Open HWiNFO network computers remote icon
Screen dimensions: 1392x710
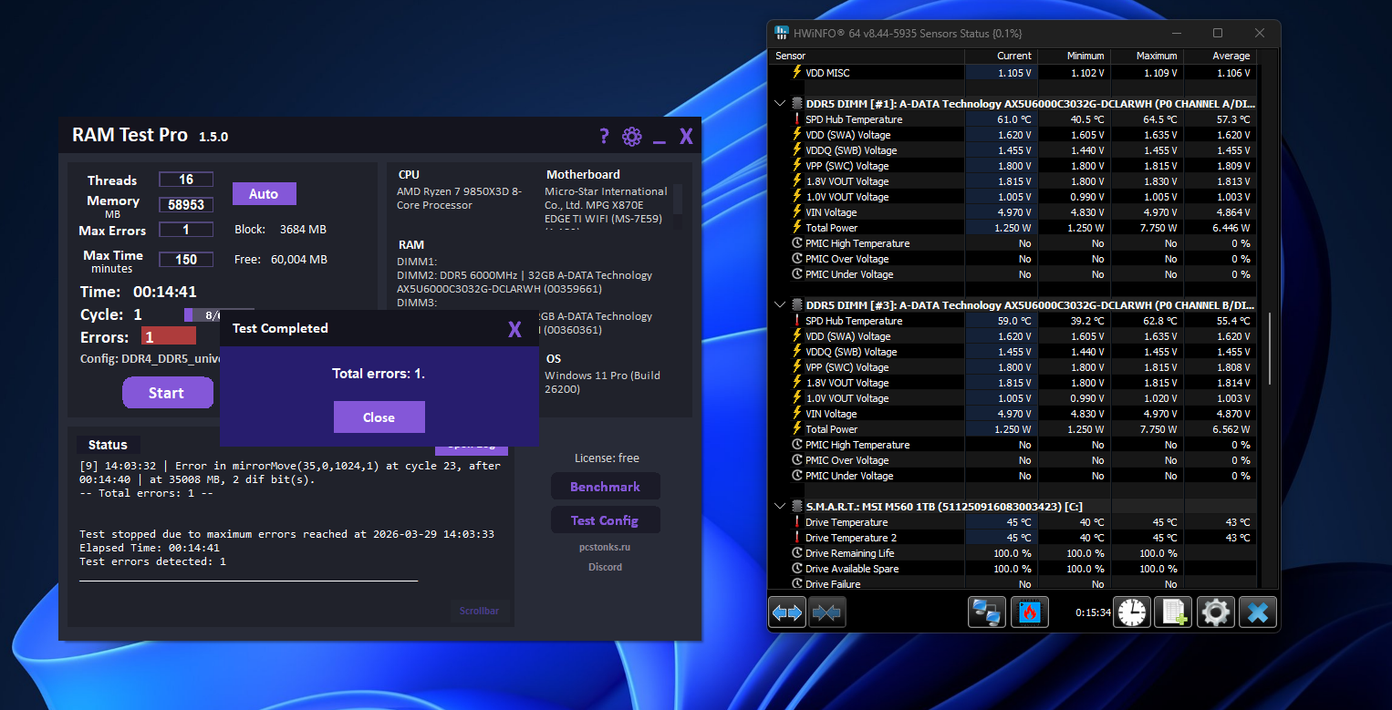[987, 612]
